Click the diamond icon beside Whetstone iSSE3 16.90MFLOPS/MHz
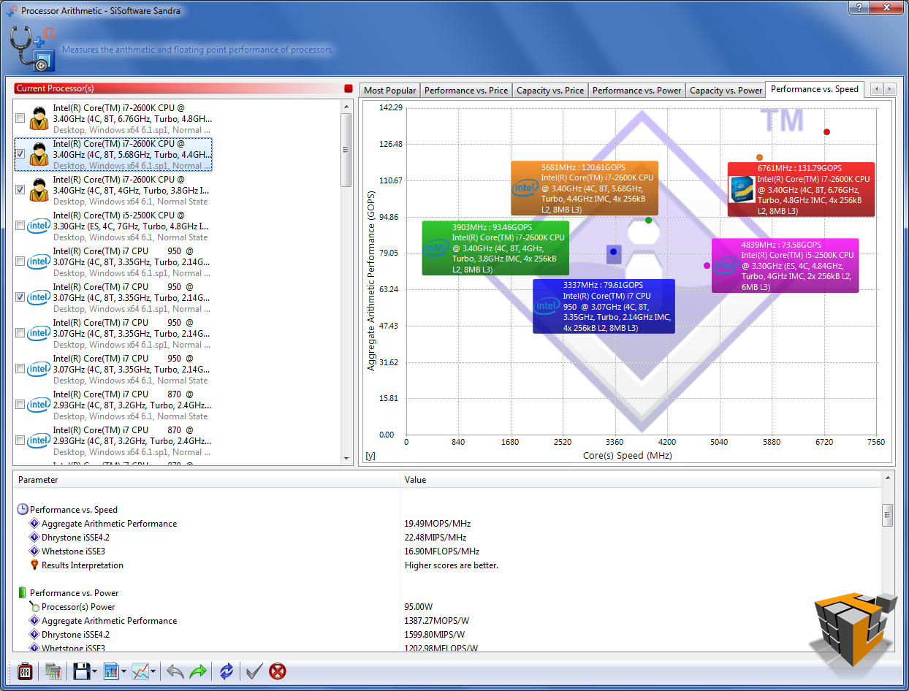The image size is (909, 691). coord(34,551)
